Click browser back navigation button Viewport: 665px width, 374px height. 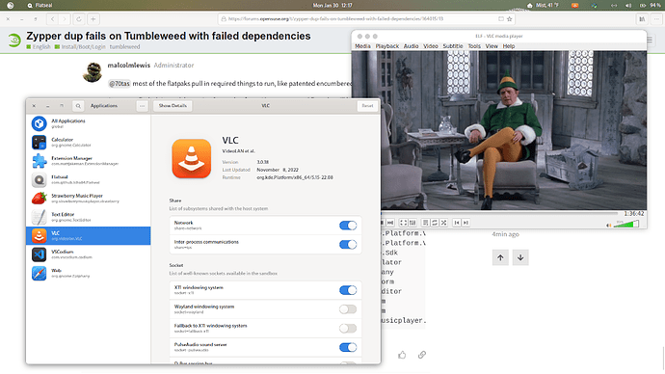[52, 19]
